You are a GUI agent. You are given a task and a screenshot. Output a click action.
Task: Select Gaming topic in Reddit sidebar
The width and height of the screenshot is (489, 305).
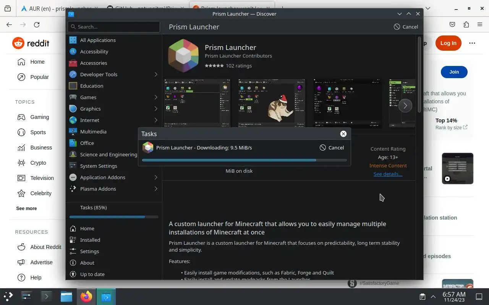click(34, 117)
